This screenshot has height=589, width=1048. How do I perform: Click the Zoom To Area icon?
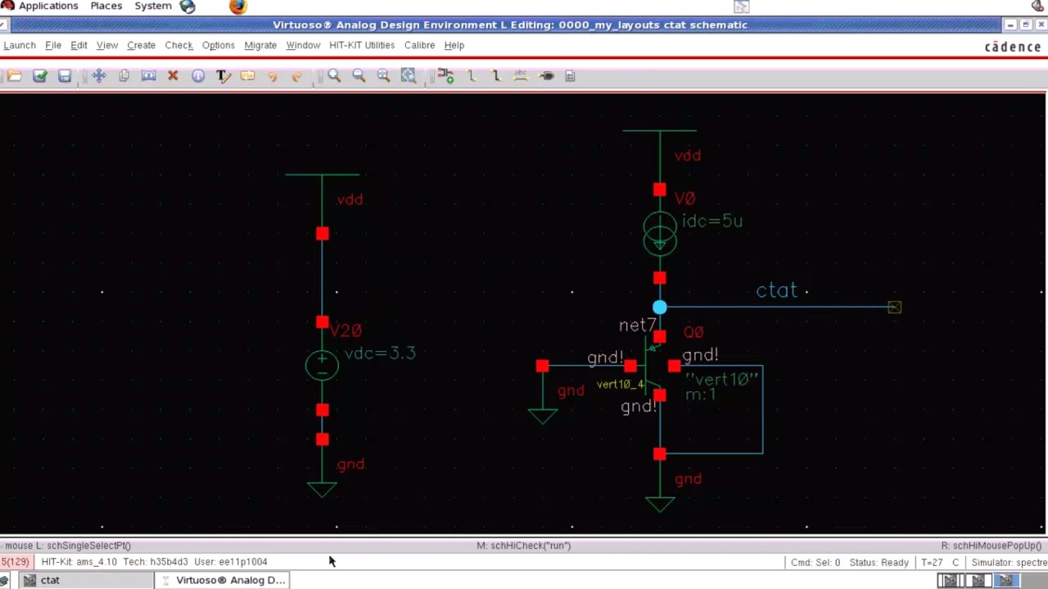click(x=383, y=76)
